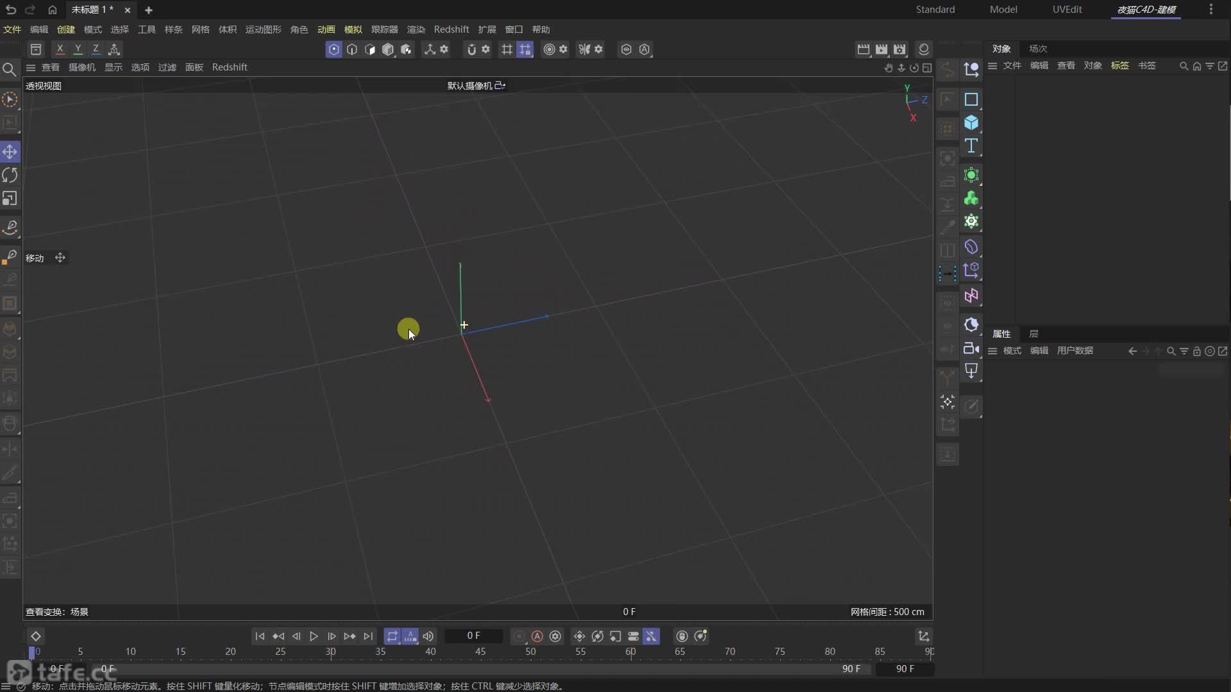This screenshot has height=692, width=1231.
Task: Open the 文件 main menu
Action: click(x=12, y=29)
